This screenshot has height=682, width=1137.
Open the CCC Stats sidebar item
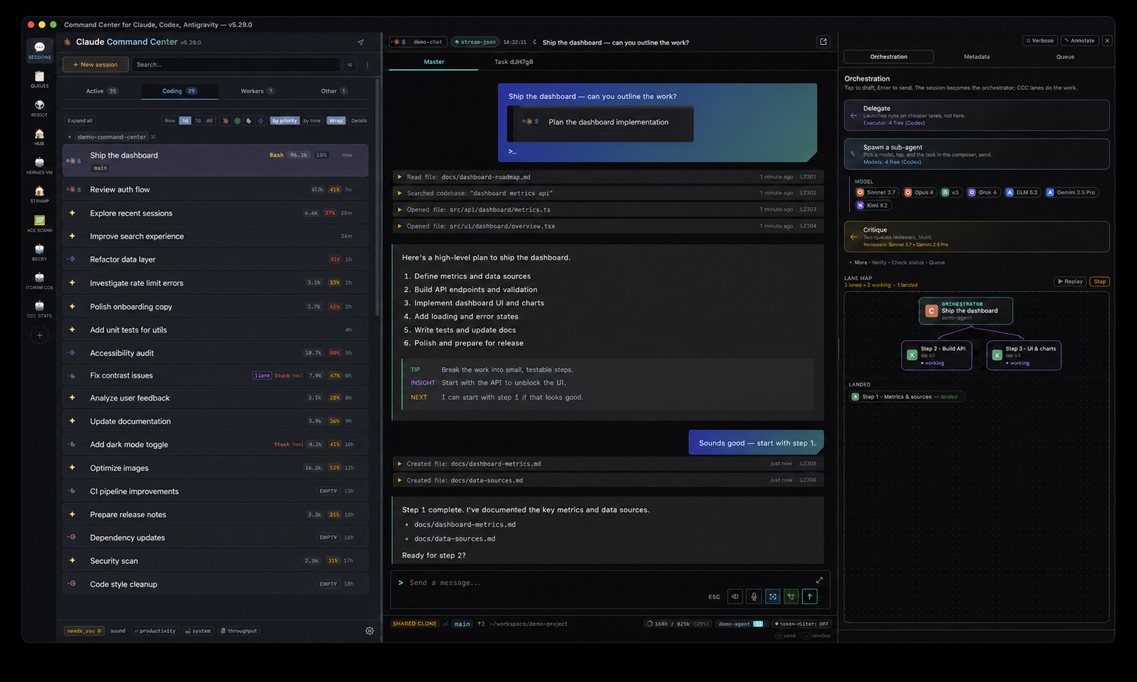coord(39,309)
